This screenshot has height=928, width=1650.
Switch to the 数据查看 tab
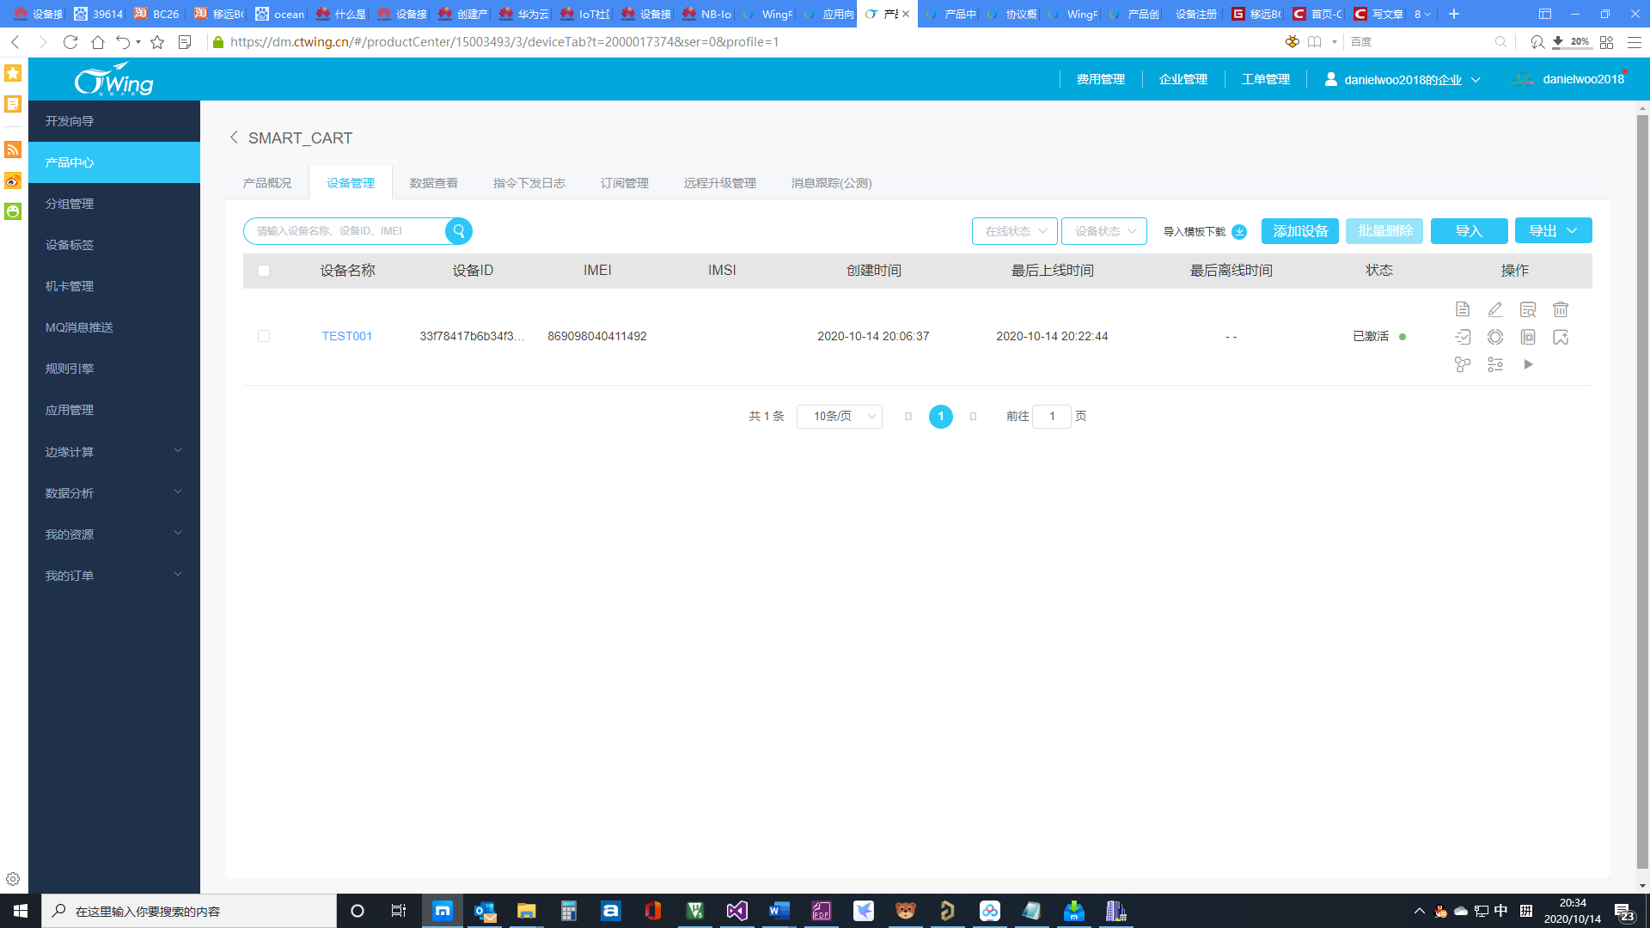[434, 182]
